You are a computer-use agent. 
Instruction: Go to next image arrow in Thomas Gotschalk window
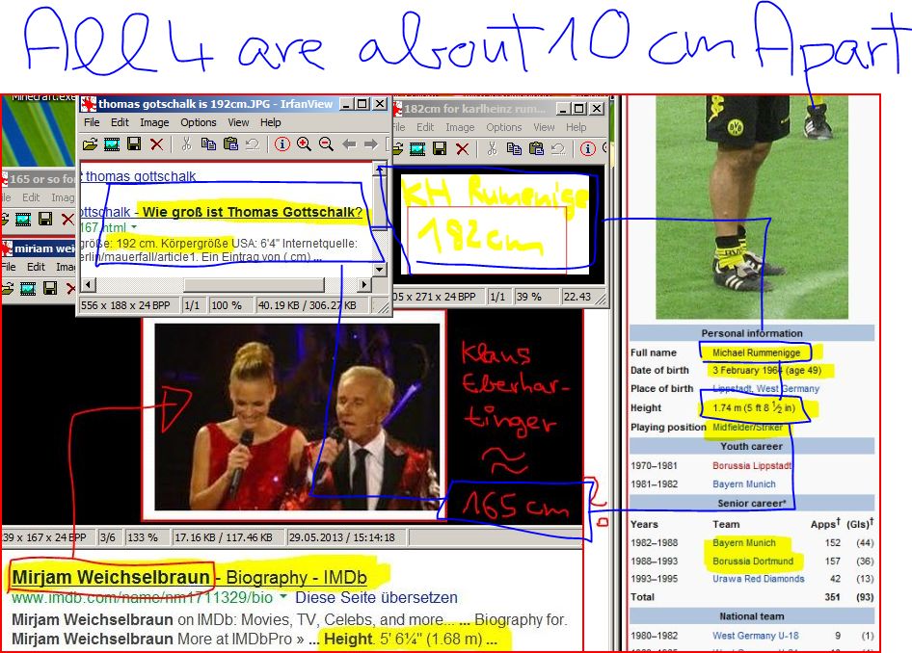[371, 144]
